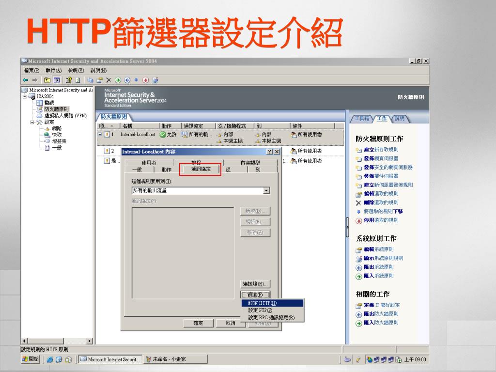The width and height of the screenshot is (496, 372).
Task: Sort by the 順序 column header
Action: [x=108, y=126]
